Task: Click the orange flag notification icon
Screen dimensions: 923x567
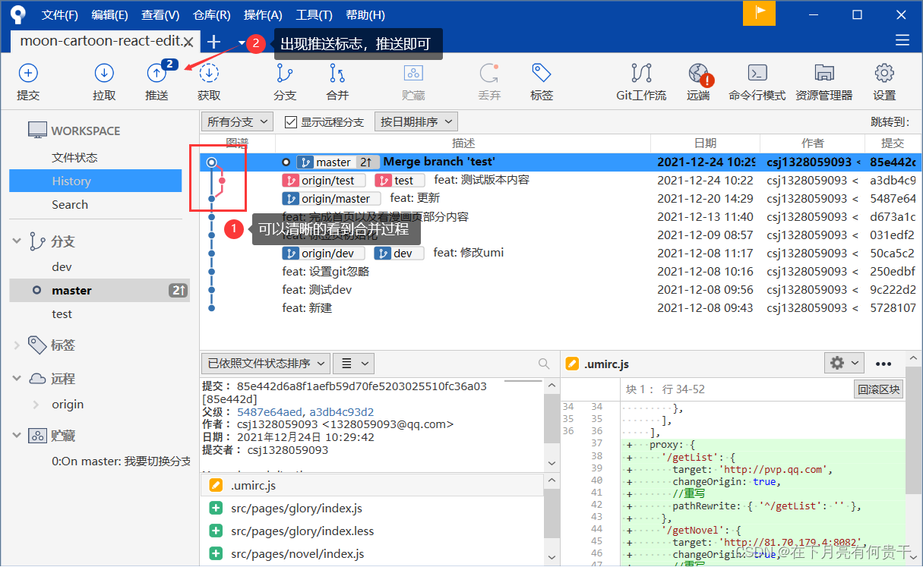Action: click(x=760, y=14)
